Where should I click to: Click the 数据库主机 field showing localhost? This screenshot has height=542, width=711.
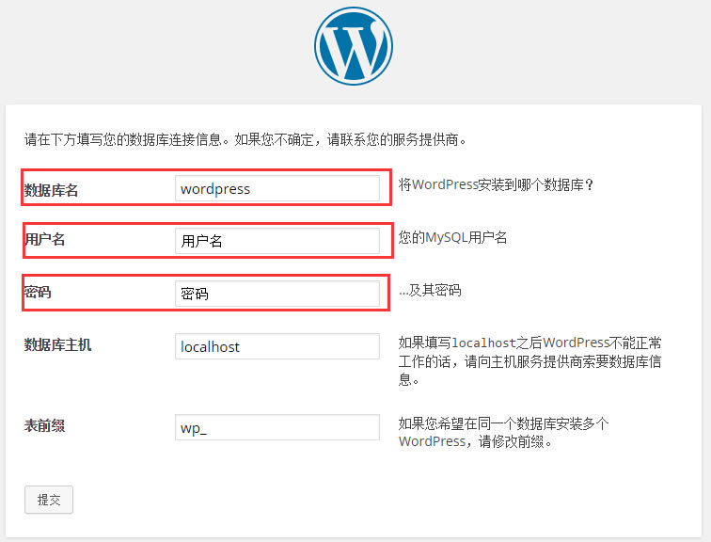277,346
